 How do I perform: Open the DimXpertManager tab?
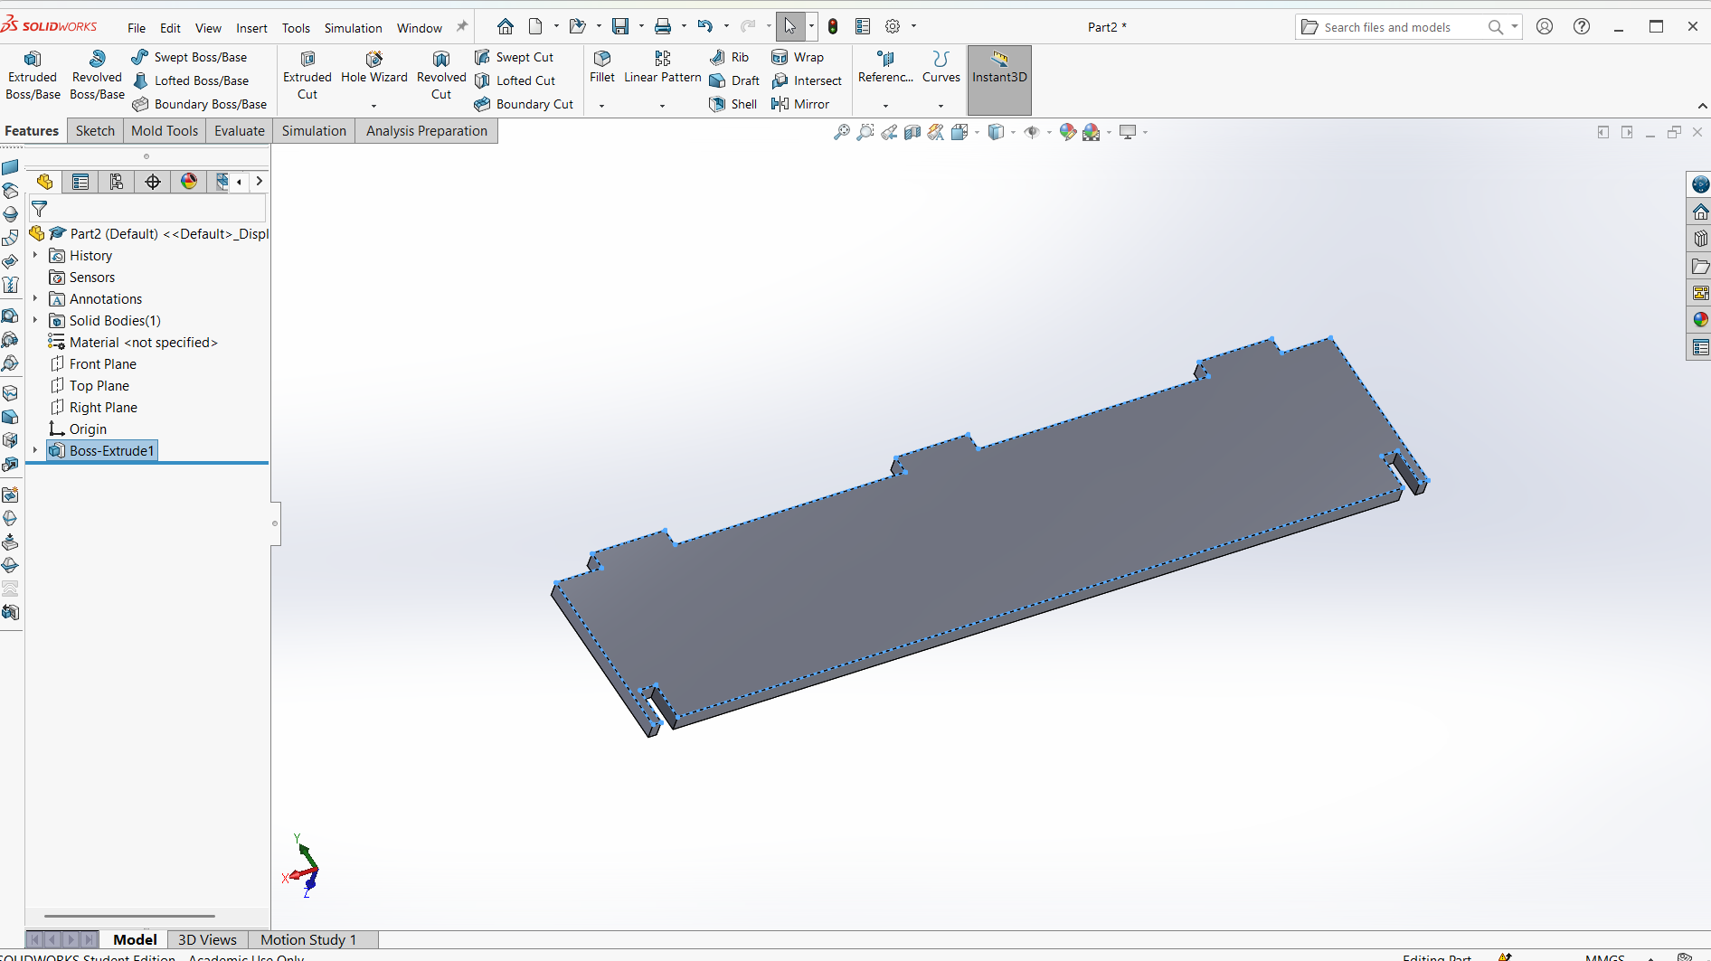153,182
